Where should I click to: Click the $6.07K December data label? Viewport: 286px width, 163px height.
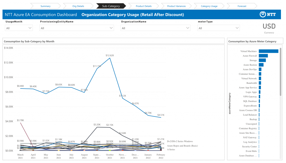tap(135, 103)
